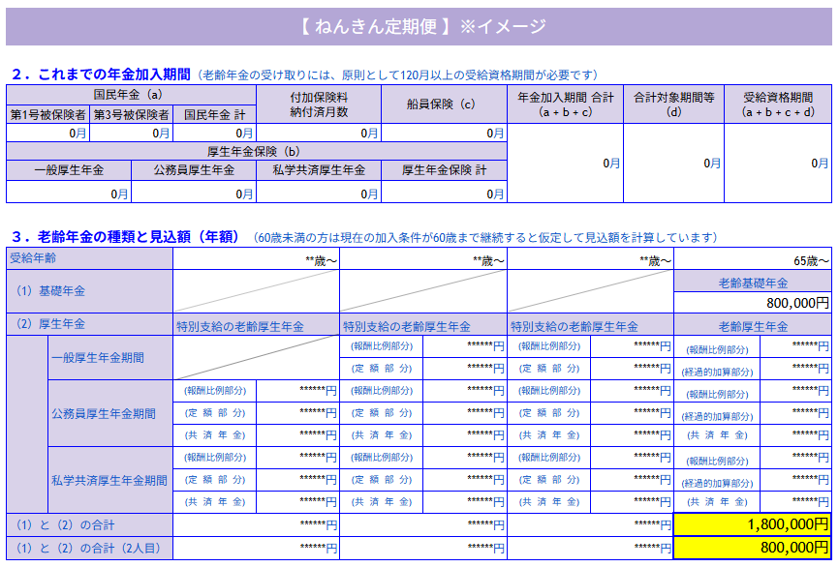
Task: Click the 私学共済厚生年金 header in section 2
Action: (319, 170)
